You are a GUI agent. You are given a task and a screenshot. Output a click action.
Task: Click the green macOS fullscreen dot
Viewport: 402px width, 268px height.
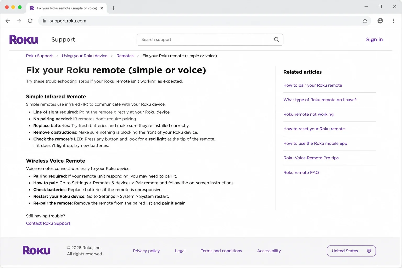20,7
